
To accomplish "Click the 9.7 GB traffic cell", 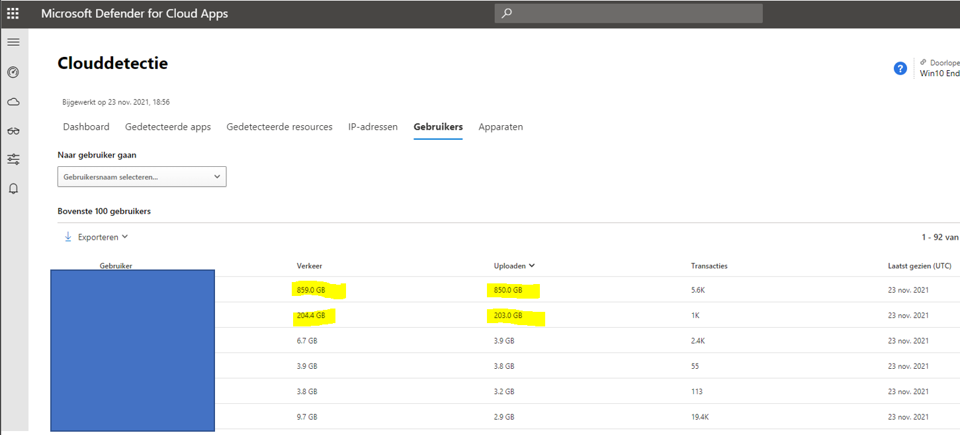I will pyautogui.click(x=307, y=416).
